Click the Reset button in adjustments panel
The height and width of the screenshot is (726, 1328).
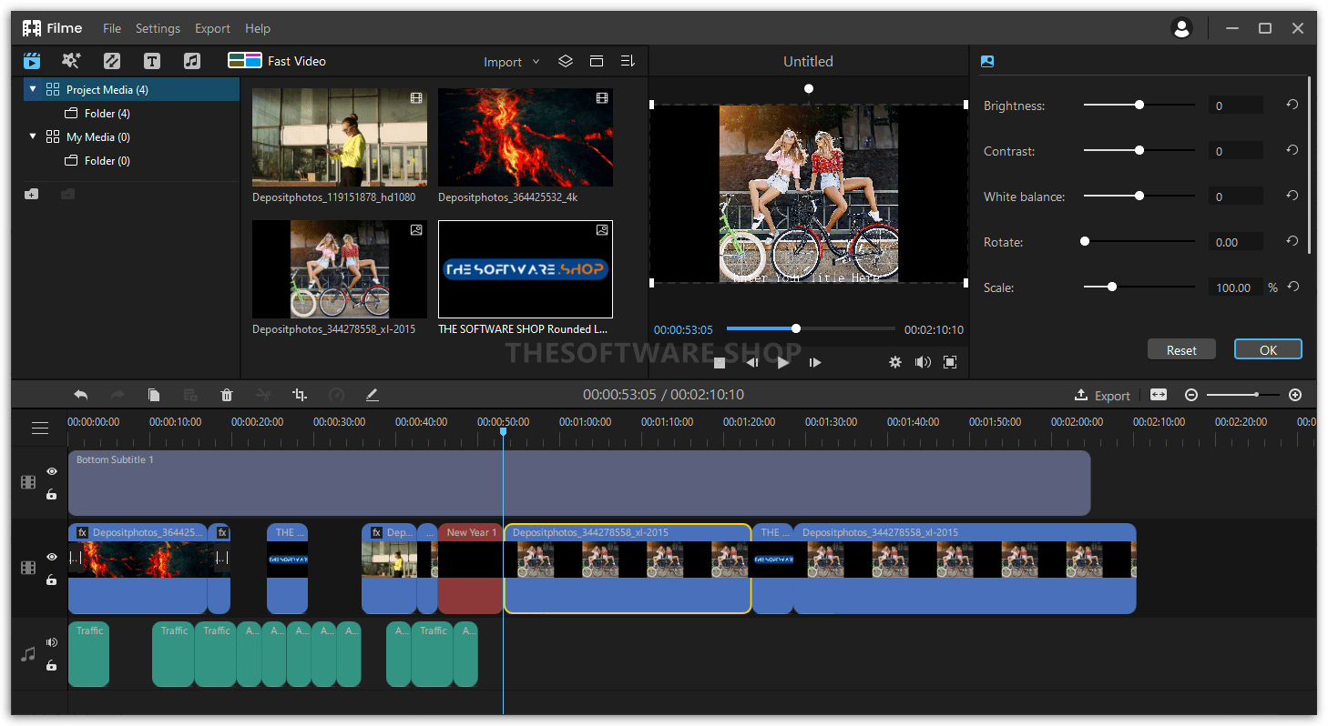click(x=1181, y=348)
